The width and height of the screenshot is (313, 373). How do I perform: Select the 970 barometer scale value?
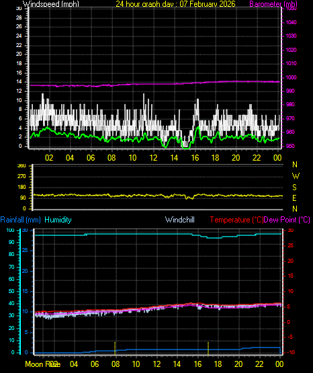[290, 118]
